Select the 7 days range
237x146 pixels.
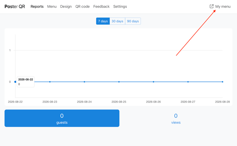103,21
